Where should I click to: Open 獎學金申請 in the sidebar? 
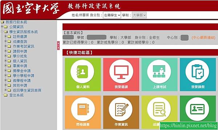click(22, 71)
